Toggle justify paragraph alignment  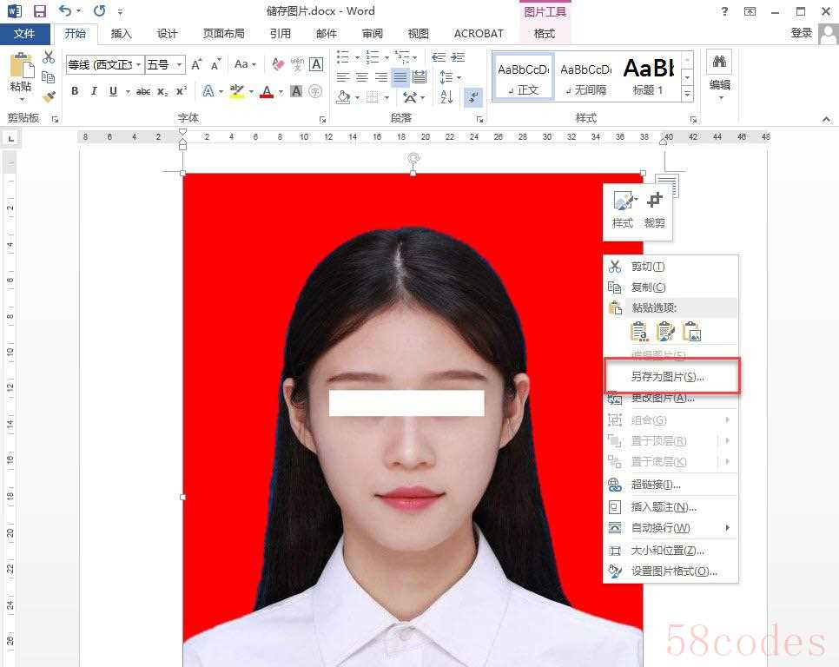pos(400,77)
